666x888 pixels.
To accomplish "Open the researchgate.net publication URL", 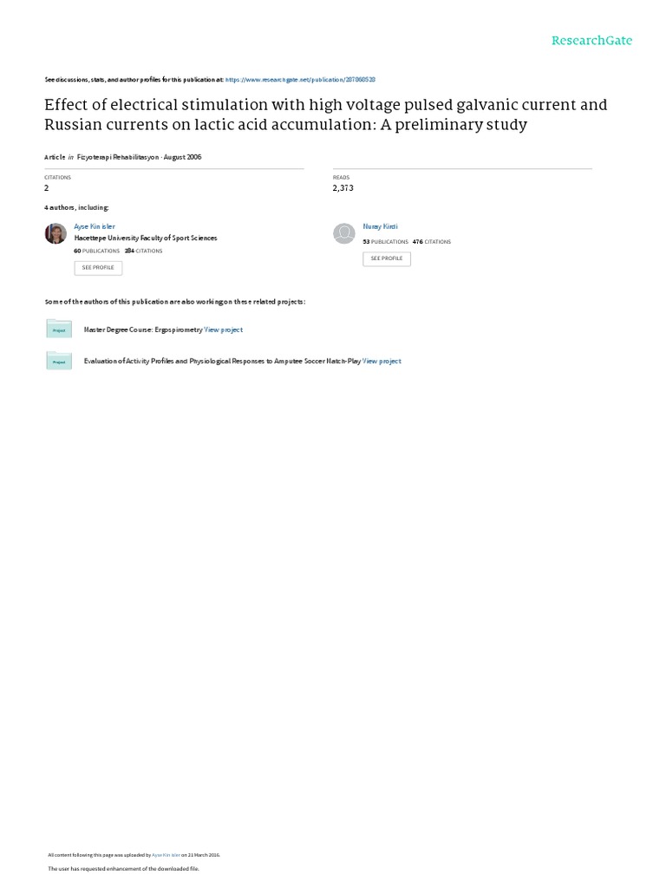I will [300, 79].
